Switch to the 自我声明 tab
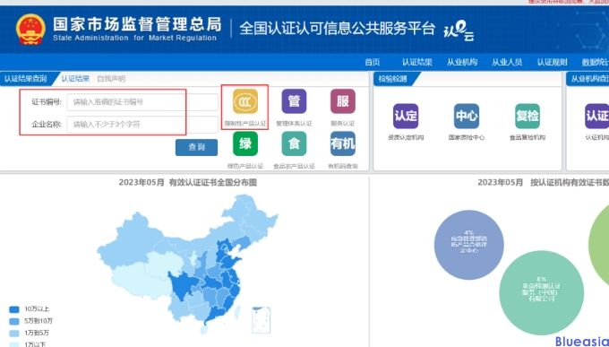 (x=111, y=79)
